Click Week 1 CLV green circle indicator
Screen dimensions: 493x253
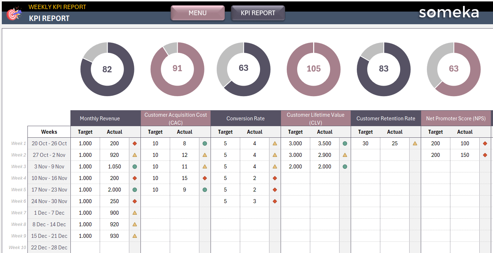click(x=345, y=143)
